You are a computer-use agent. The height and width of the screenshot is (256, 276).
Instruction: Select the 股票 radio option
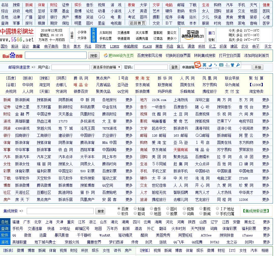tap(168, 214)
